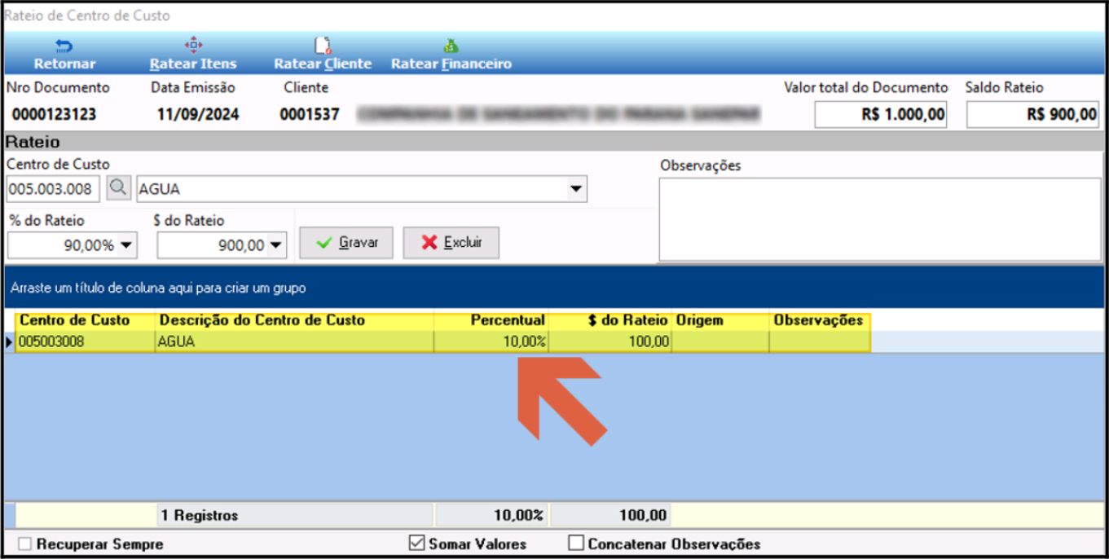Click the Ratear Financeiro money icon
Image resolution: width=1109 pixels, height=559 pixels.
click(451, 46)
